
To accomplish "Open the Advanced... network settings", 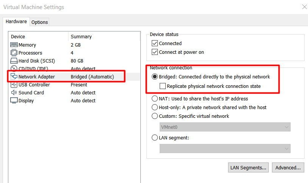I will point(288,167).
